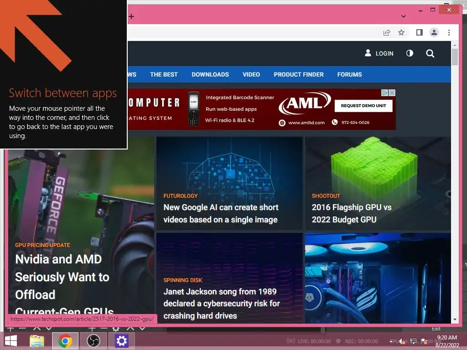Open DOWNLOADS navigation item
Image resolution: width=467 pixels, height=350 pixels.
click(x=210, y=74)
